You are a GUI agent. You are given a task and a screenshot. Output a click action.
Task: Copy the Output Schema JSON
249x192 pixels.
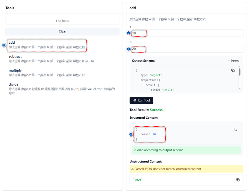pos(233,70)
